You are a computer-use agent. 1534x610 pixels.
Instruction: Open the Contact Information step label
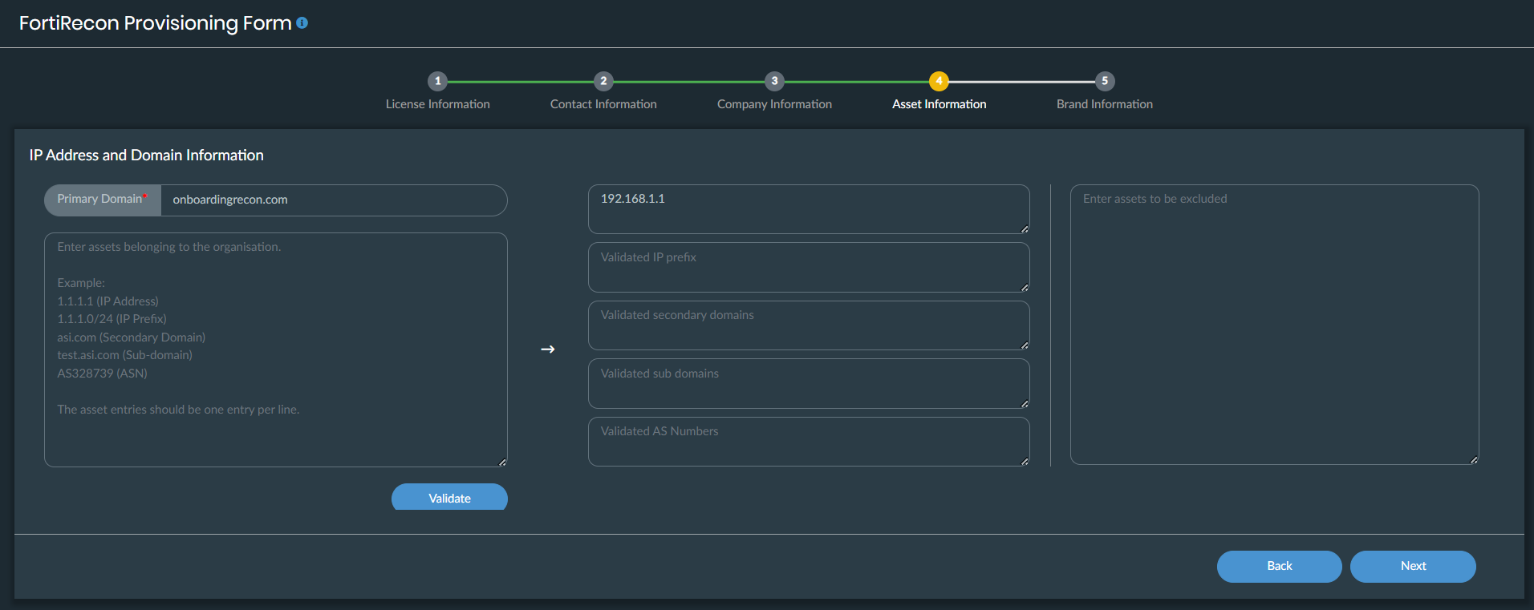pos(603,104)
